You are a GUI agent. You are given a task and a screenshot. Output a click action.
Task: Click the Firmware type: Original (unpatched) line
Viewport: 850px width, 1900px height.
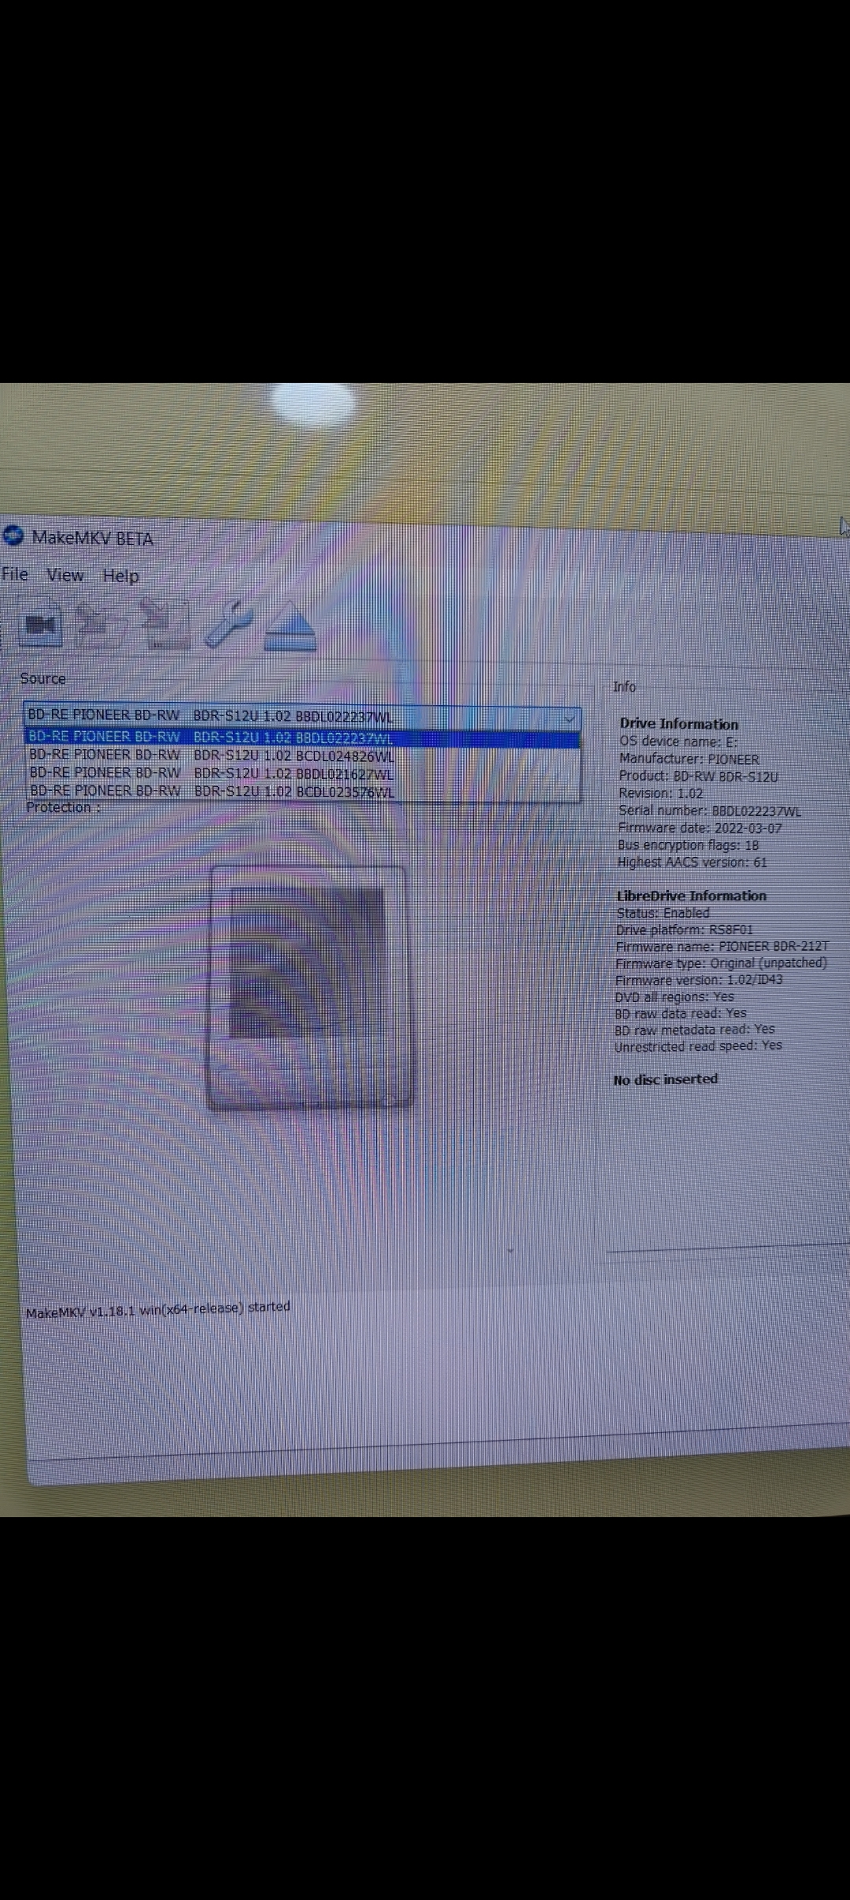click(x=721, y=963)
